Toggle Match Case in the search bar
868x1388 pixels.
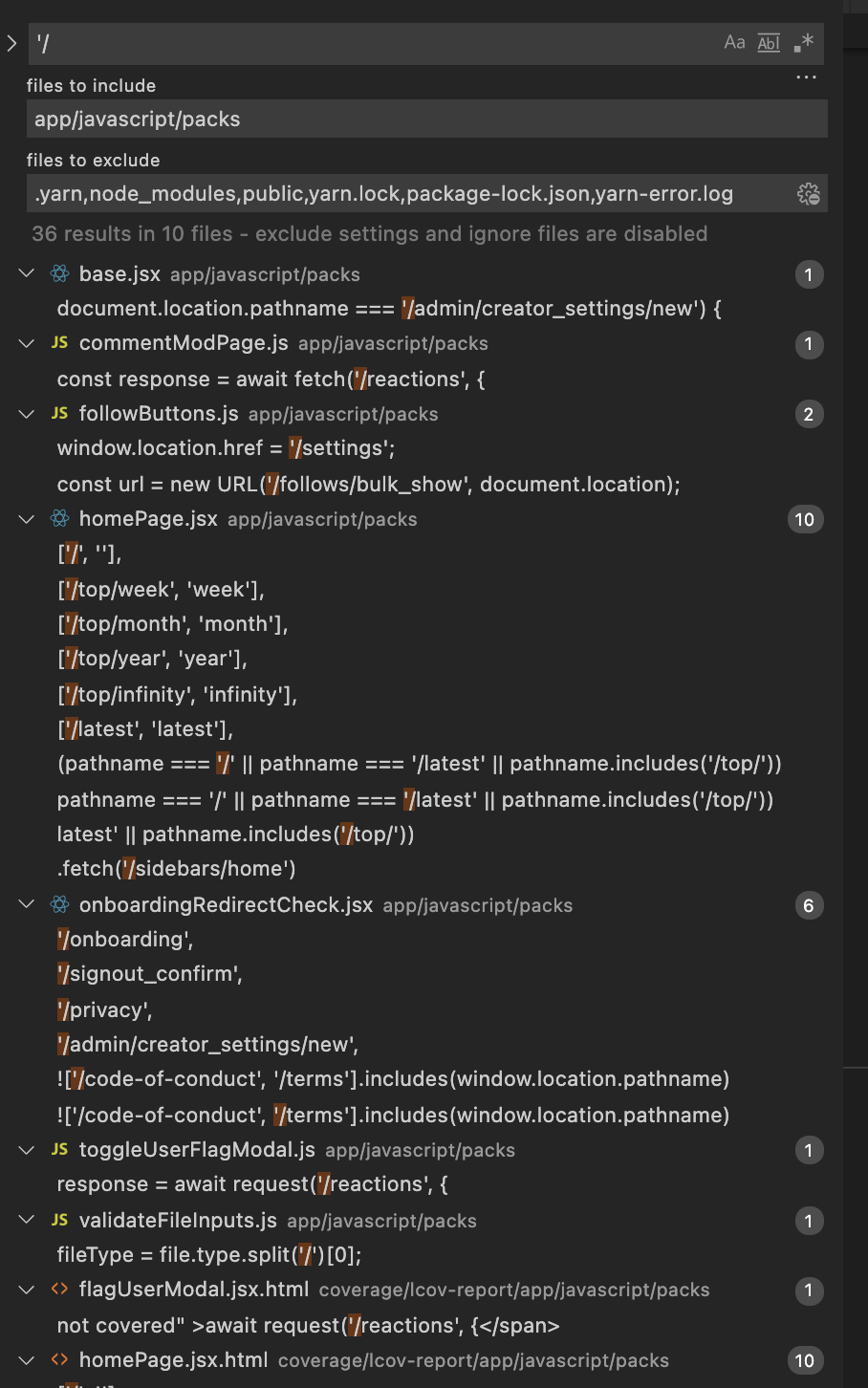tap(734, 42)
